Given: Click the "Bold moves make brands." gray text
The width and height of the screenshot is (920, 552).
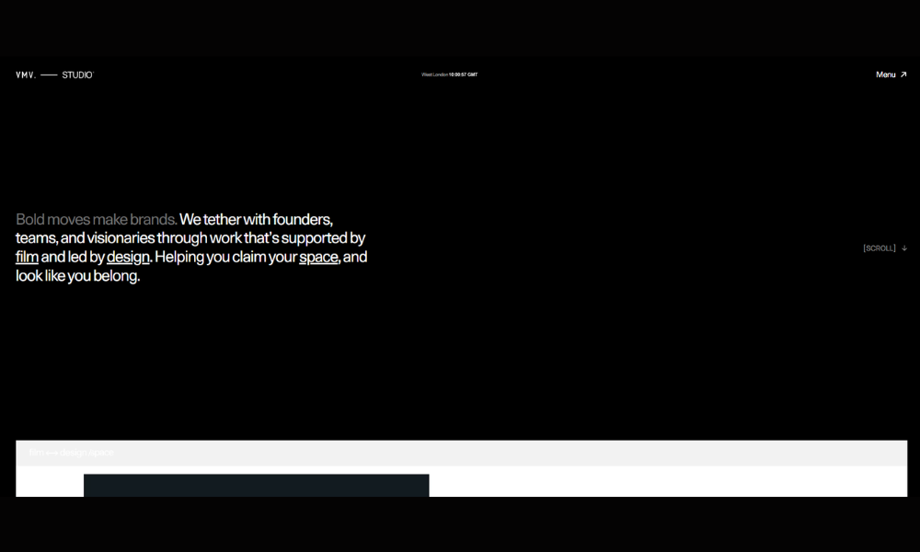Looking at the screenshot, I should pos(97,220).
